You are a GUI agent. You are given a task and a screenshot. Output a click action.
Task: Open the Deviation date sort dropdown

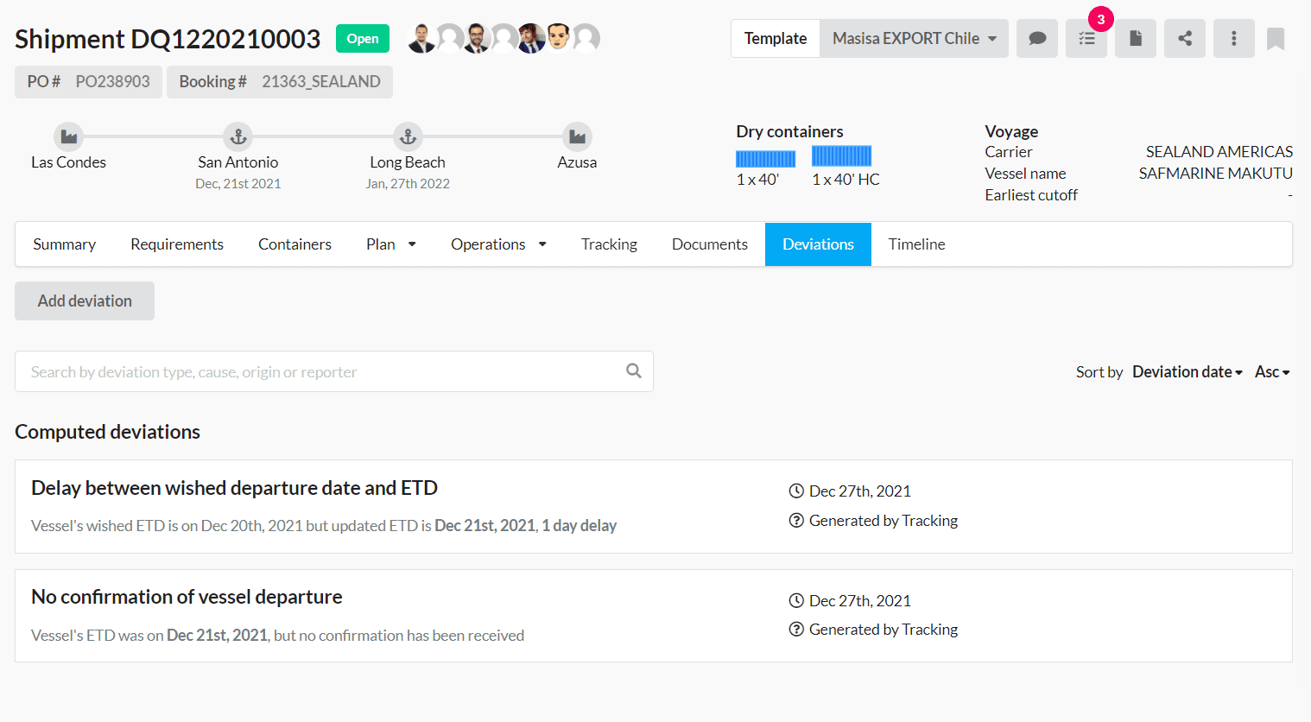1187,371
